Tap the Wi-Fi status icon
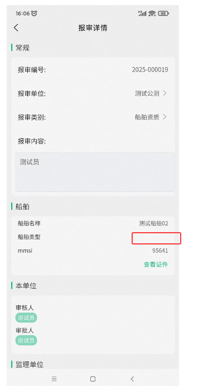203x386 pixels. click(x=152, y=13)
